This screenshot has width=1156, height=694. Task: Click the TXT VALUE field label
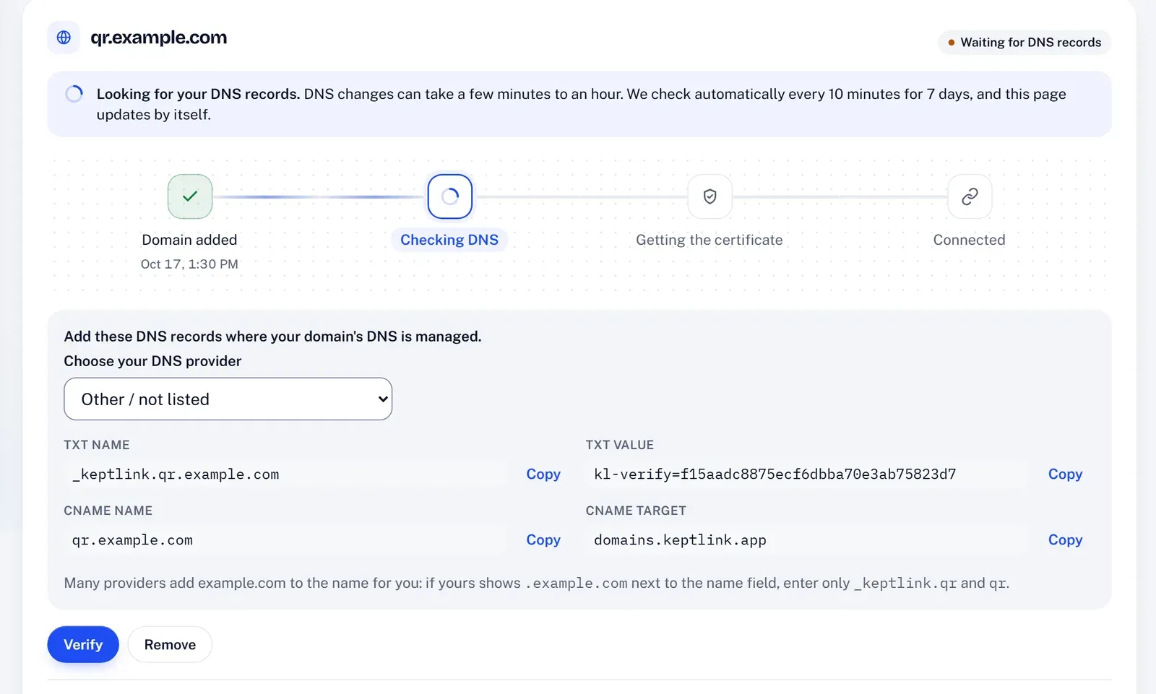pos(620,445)
